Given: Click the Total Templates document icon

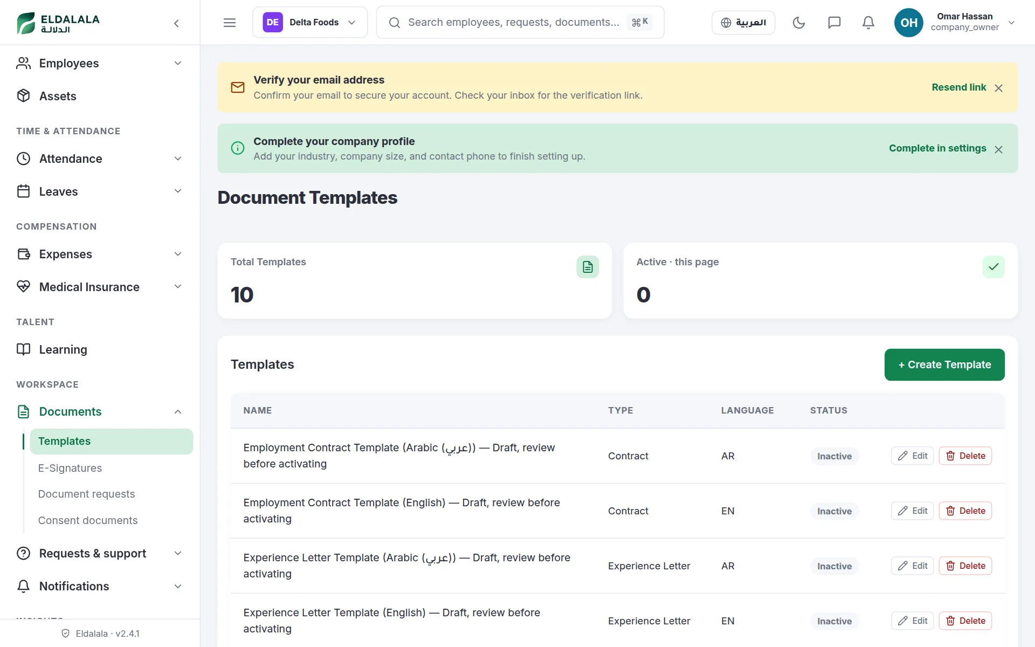Looking at the screenshot, I should 588,267.
